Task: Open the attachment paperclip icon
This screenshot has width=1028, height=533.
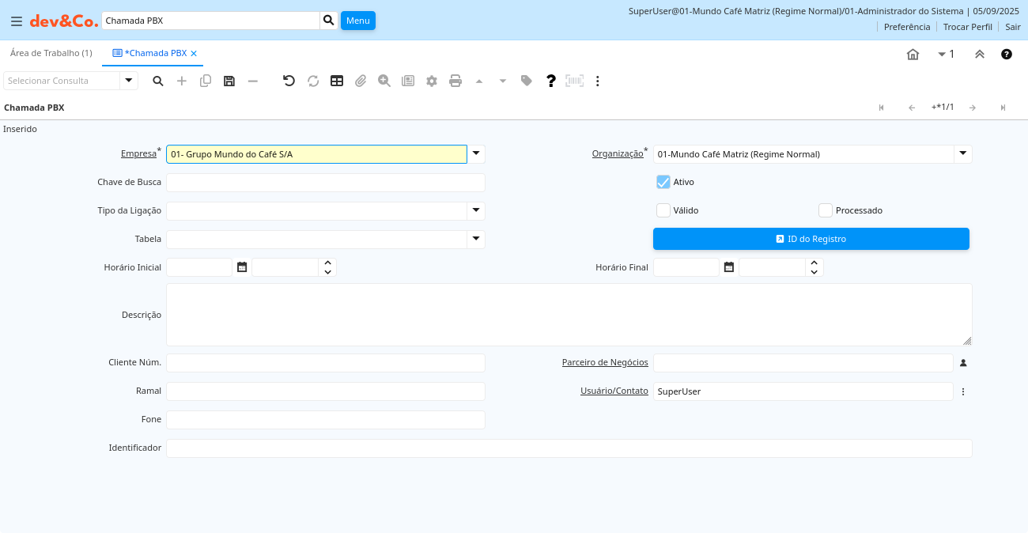Action: [x=361, y=81]
